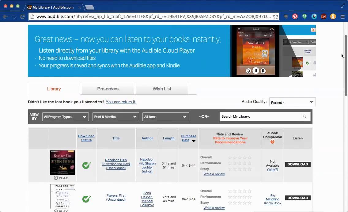Open a new browser tab

90,7
